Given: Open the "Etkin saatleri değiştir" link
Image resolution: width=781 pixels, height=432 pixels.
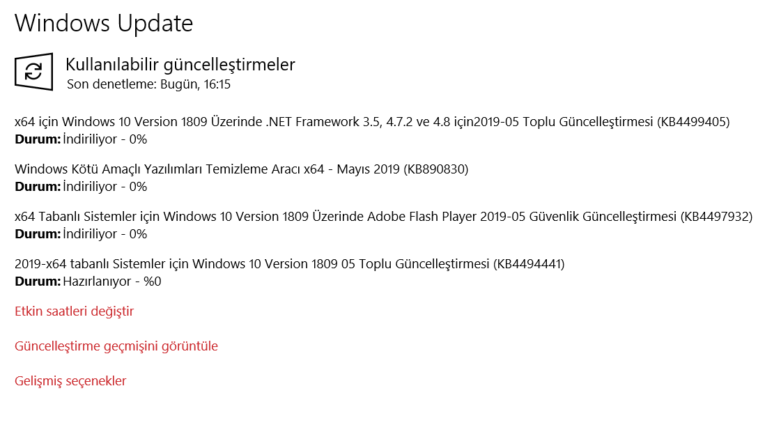Looking at the screenshot, I should tap(74, 311).
